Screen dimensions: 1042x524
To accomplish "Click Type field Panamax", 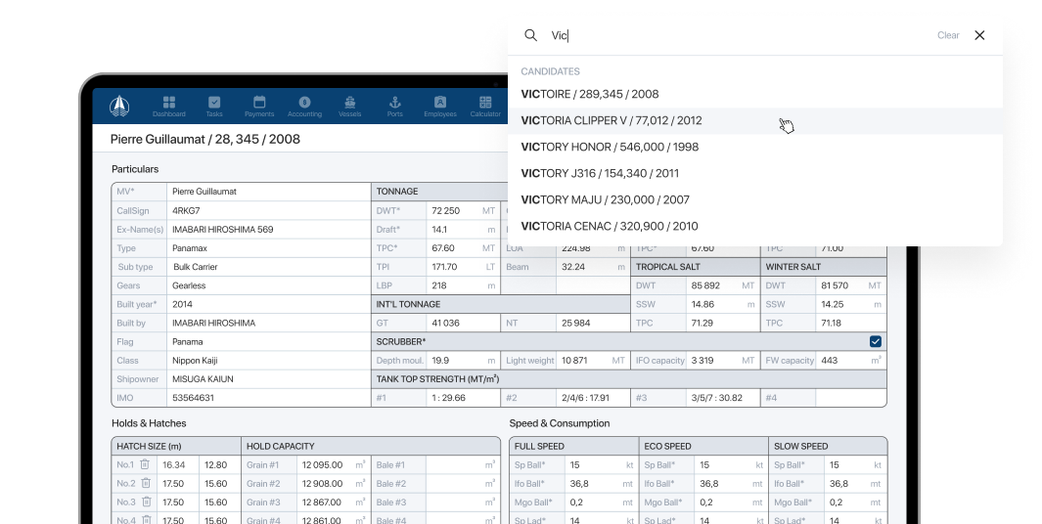I will [268, 247].
